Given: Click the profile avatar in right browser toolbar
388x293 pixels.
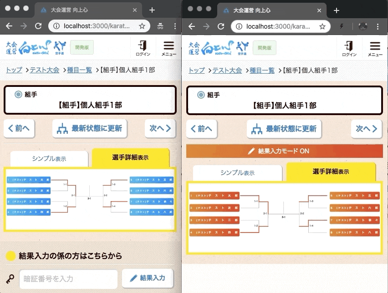Looking at the screenshot, I should click(362, 26).
